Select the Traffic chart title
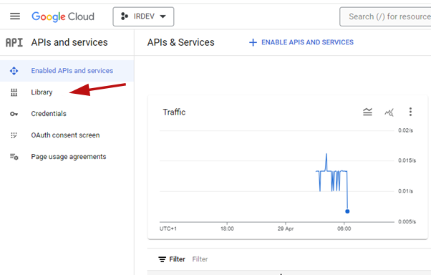The height and width of the screenshot is (275, 431). (x=174, y=112)
